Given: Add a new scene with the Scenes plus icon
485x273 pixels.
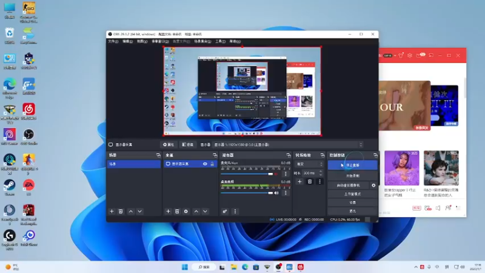Looking at the screenshot, I should (112, 211).
